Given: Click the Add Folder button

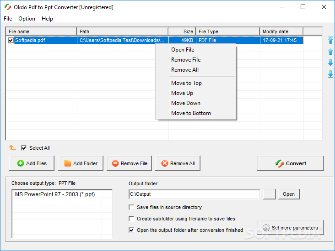Looking at the screenshot, I should click(81, 163).
